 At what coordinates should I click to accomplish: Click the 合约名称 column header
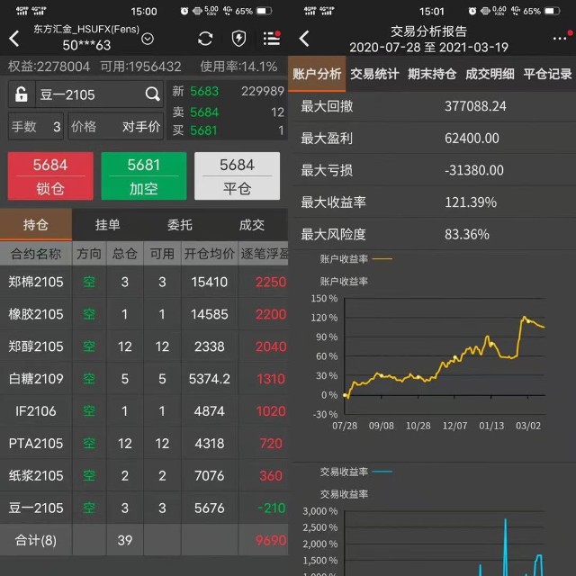[36, 254]
